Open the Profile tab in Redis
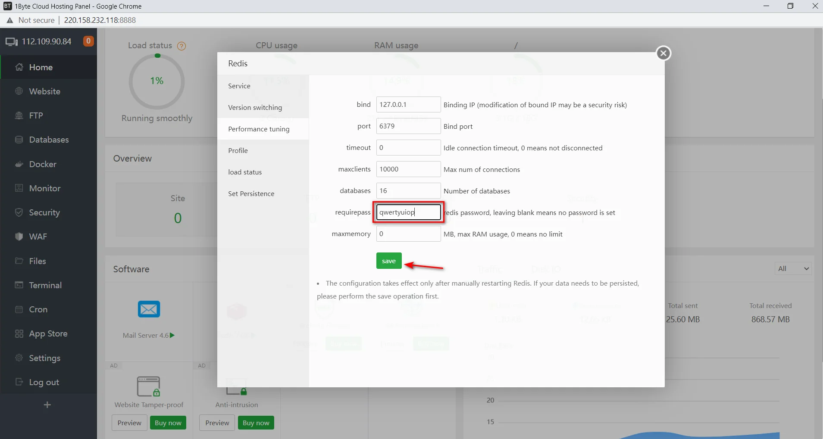The width and height of the screenshot is (823, 439). (263, 150)
